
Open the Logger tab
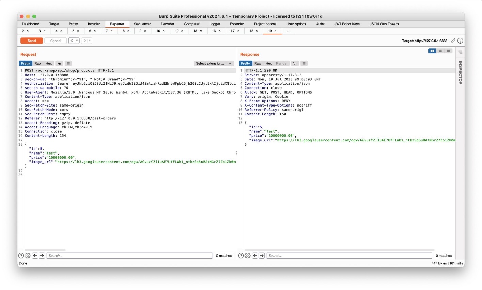coord(215,24)
